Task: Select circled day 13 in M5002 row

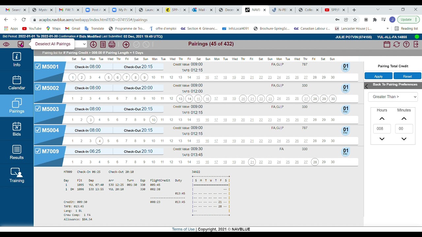Action: [180, 99]
